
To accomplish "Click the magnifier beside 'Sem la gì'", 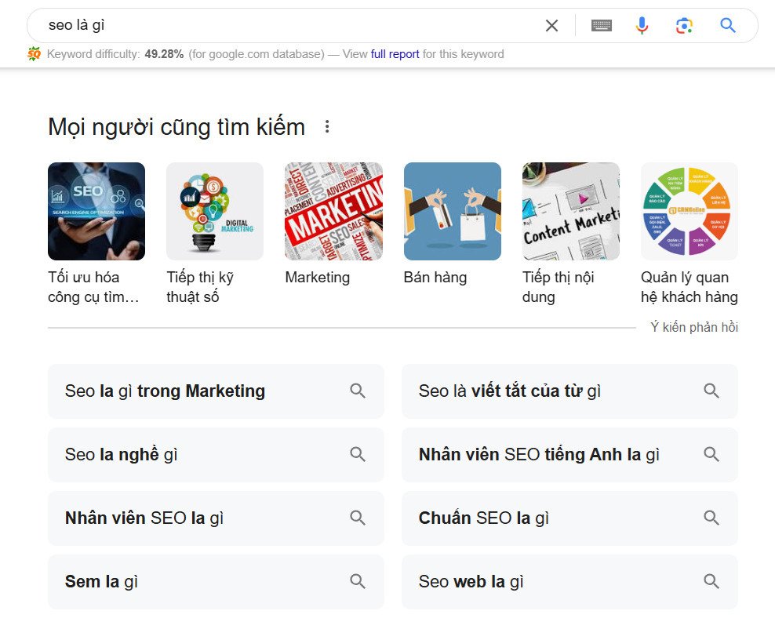I will [358, 581].
